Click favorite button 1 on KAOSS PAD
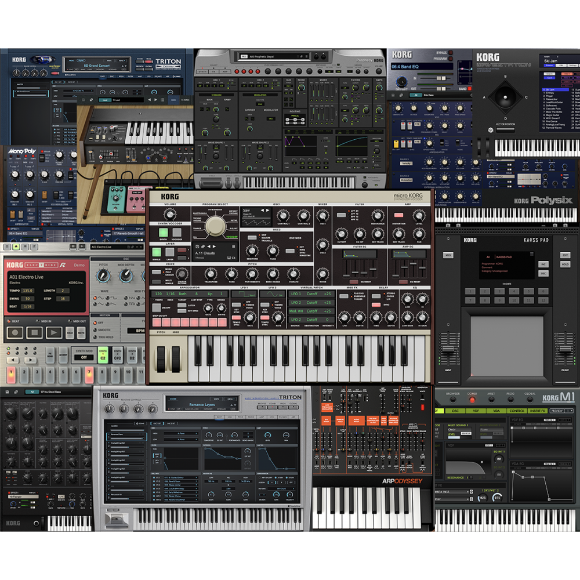This screenshot has height=580, width=580. click(470, 291)
